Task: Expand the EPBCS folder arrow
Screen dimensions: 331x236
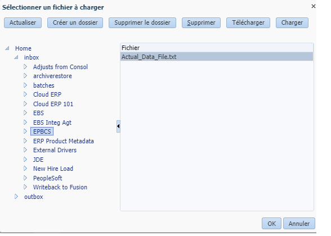Action: [x=25, y=131]
